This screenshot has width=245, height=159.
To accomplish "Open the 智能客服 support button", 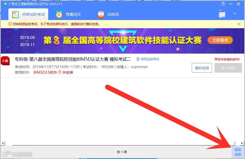I will [238, 152].
